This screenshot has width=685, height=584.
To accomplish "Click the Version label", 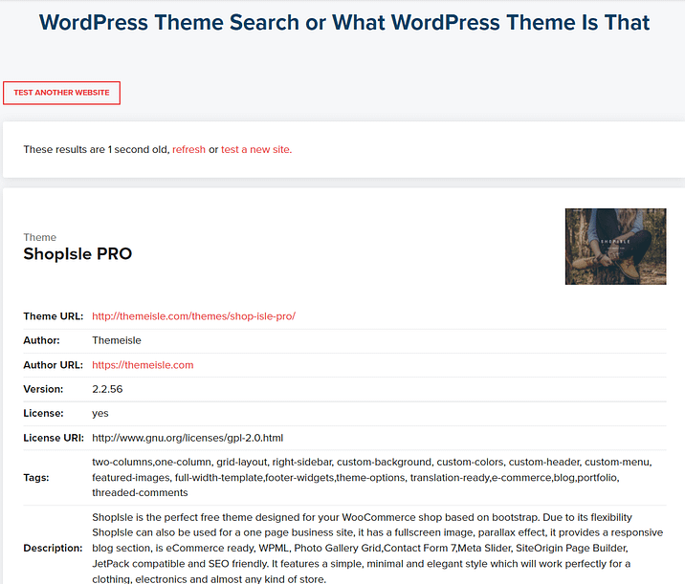I will 43,389.
